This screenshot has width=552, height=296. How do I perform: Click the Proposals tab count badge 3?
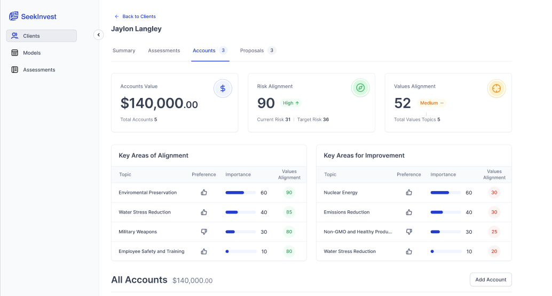point(271,50)
